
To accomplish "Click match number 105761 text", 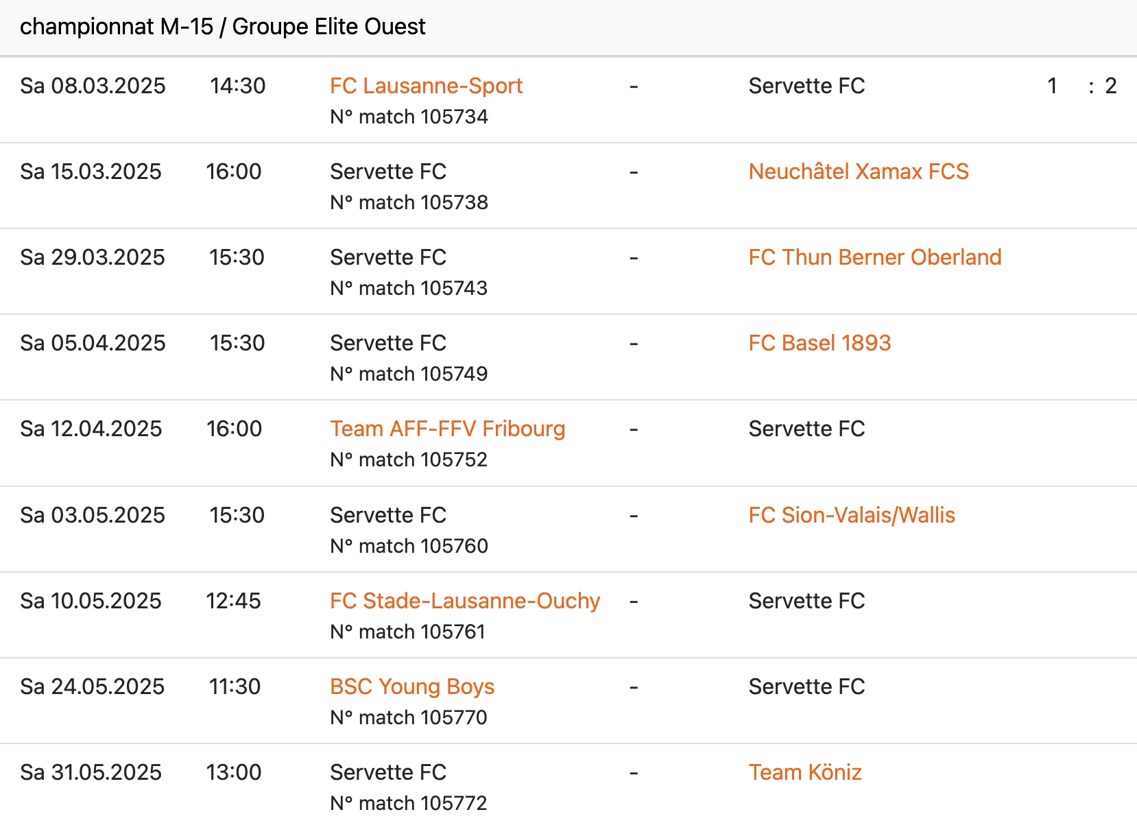I will click(x=407, y=632).
